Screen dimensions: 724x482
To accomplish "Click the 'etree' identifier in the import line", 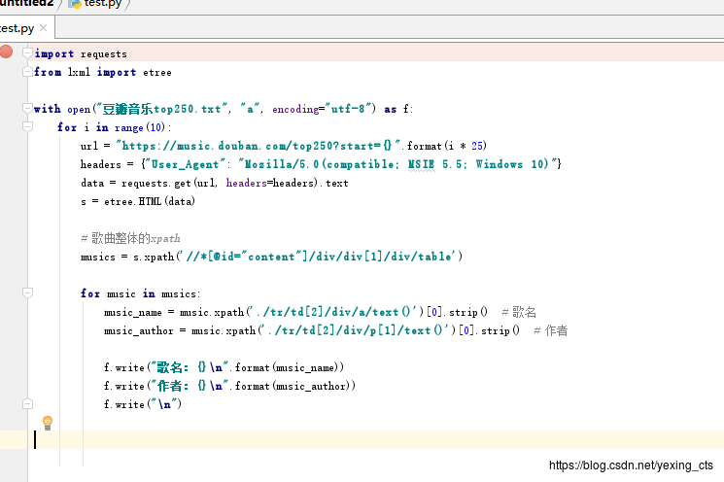I will [x=157, y=73].
